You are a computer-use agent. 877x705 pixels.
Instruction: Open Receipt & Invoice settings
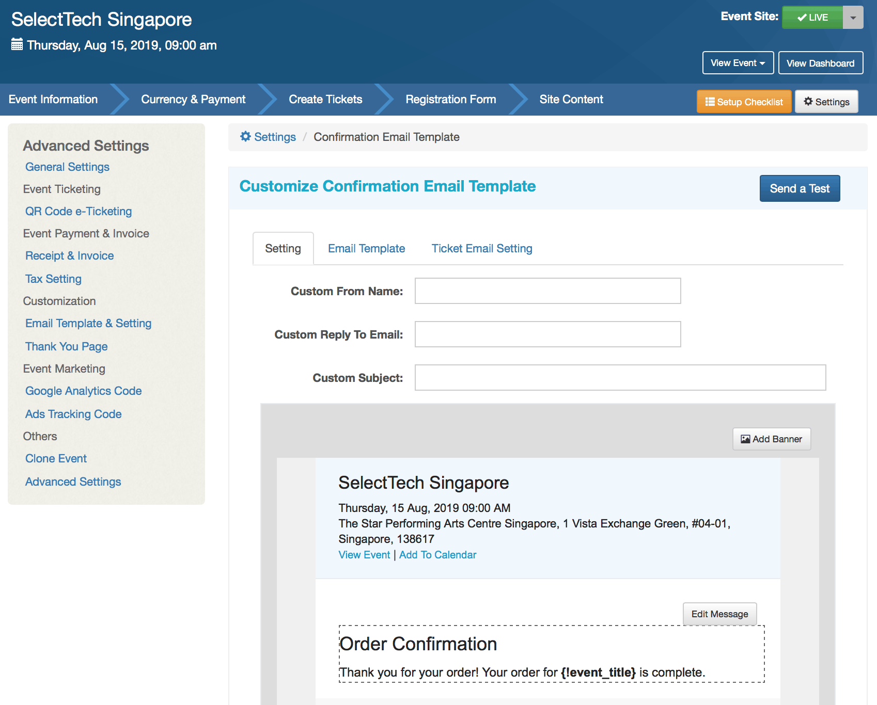coord(70,255)
